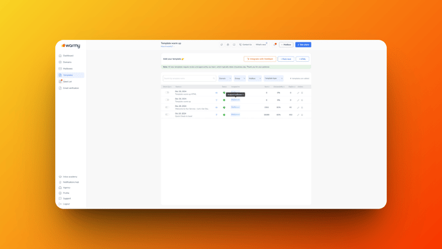Click the How it works link under the title

pyautogui.click(x=167, y=46)
